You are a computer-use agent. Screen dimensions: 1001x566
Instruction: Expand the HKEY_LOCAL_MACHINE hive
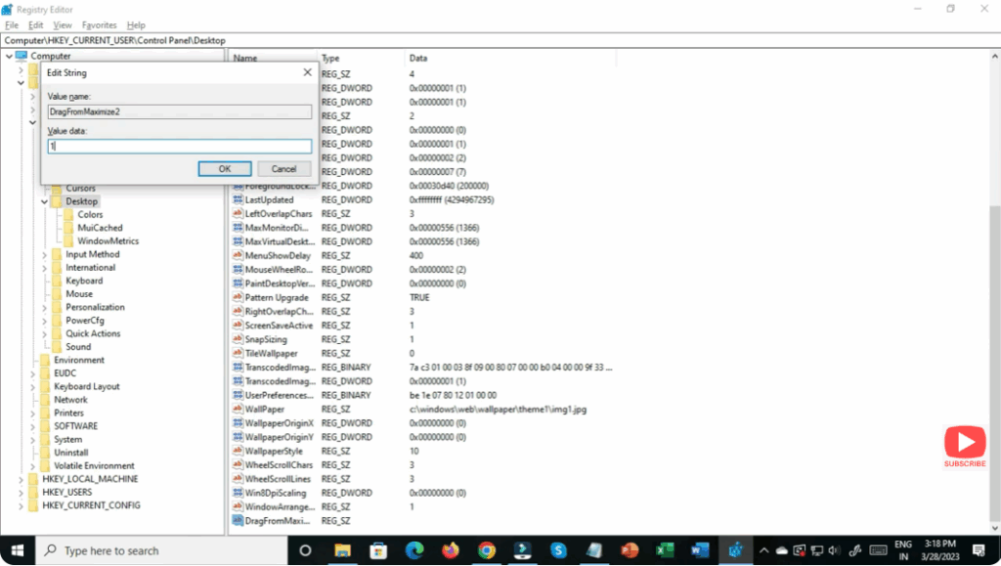tap(21, 480)
